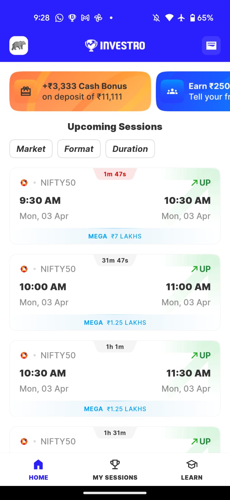Tap NIFTY50 logo on 9:30 AM session
230x500 pixels.
click(x=24, y=183)
